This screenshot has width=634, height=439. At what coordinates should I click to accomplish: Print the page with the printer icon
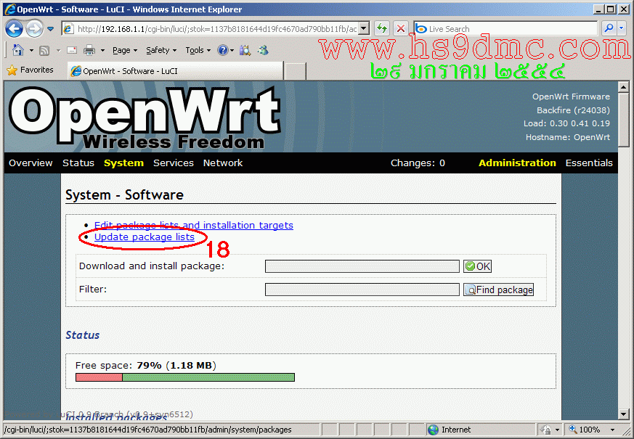coord(89,50)
